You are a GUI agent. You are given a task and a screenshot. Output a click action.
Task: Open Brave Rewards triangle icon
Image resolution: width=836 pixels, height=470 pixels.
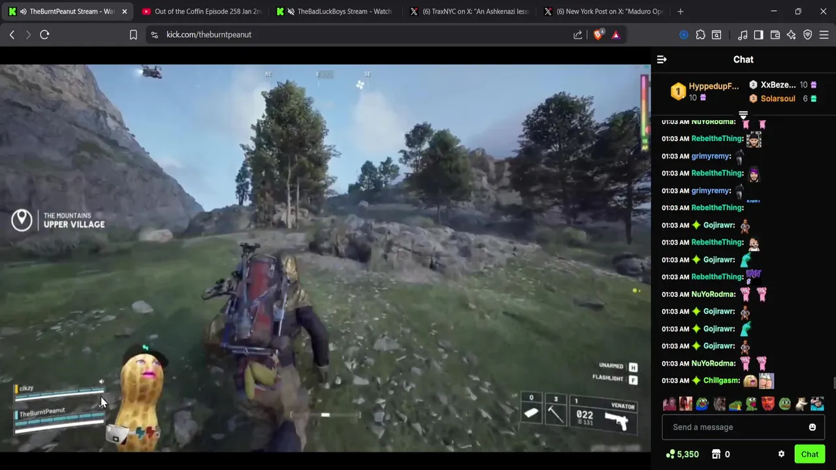tap(616, 35)
